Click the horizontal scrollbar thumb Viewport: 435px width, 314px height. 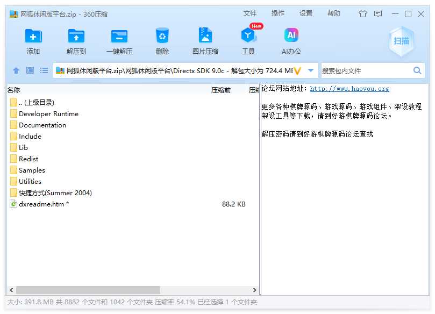(88, 290)
